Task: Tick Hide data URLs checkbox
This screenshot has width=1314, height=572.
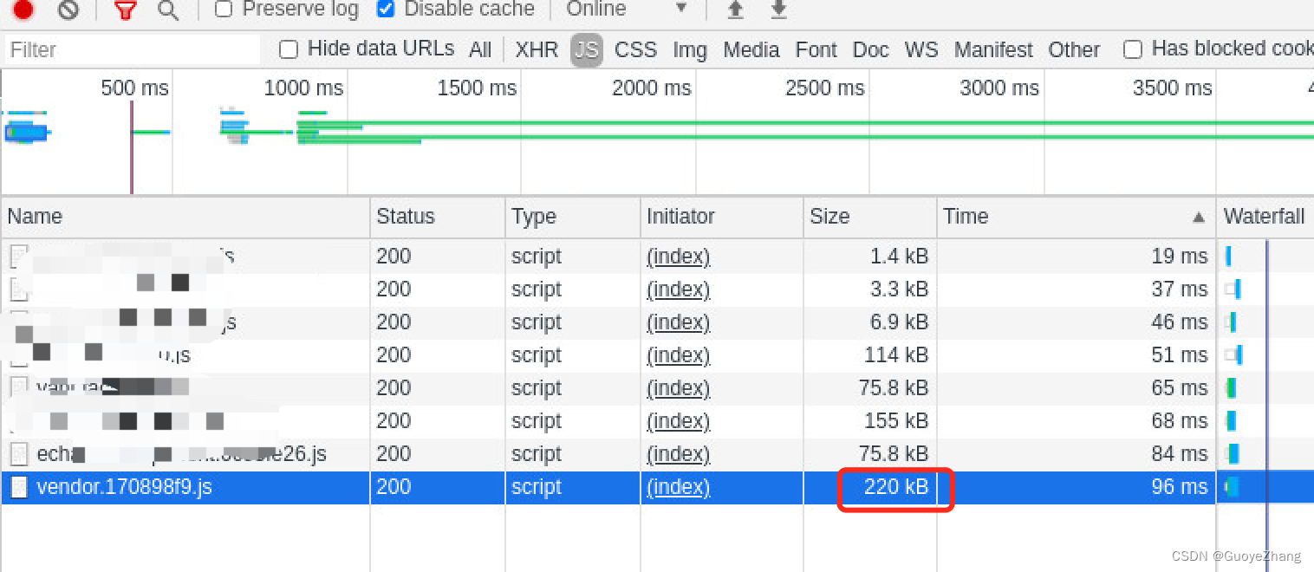Action: coord(289,49)
